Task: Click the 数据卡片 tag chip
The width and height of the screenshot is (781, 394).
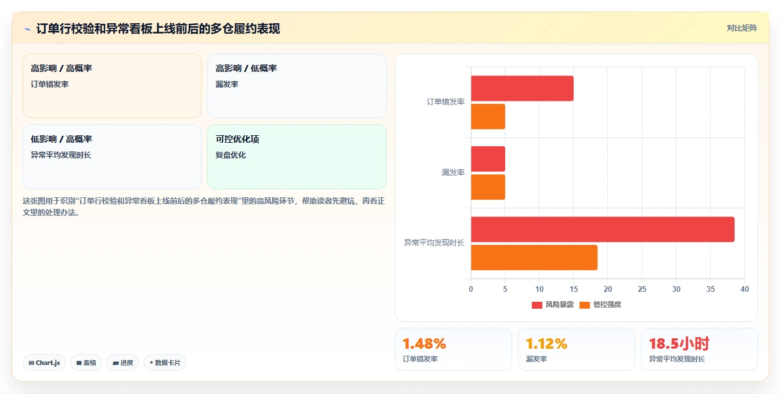Action: [165, 363]
